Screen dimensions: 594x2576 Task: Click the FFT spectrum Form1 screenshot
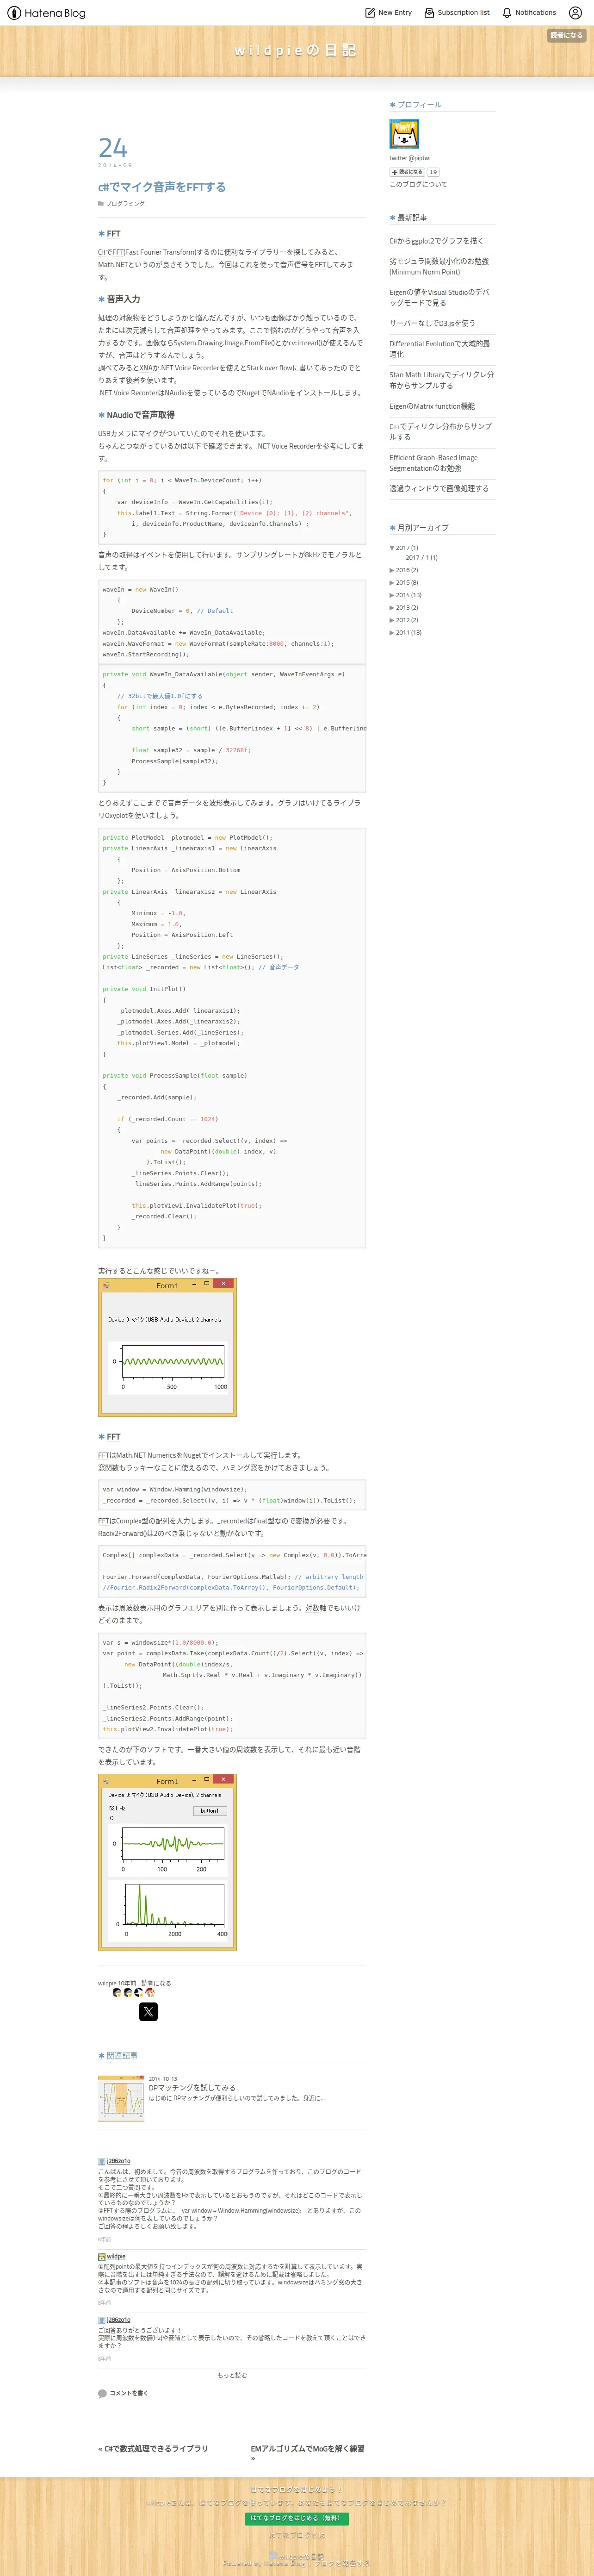point(167,1862)
